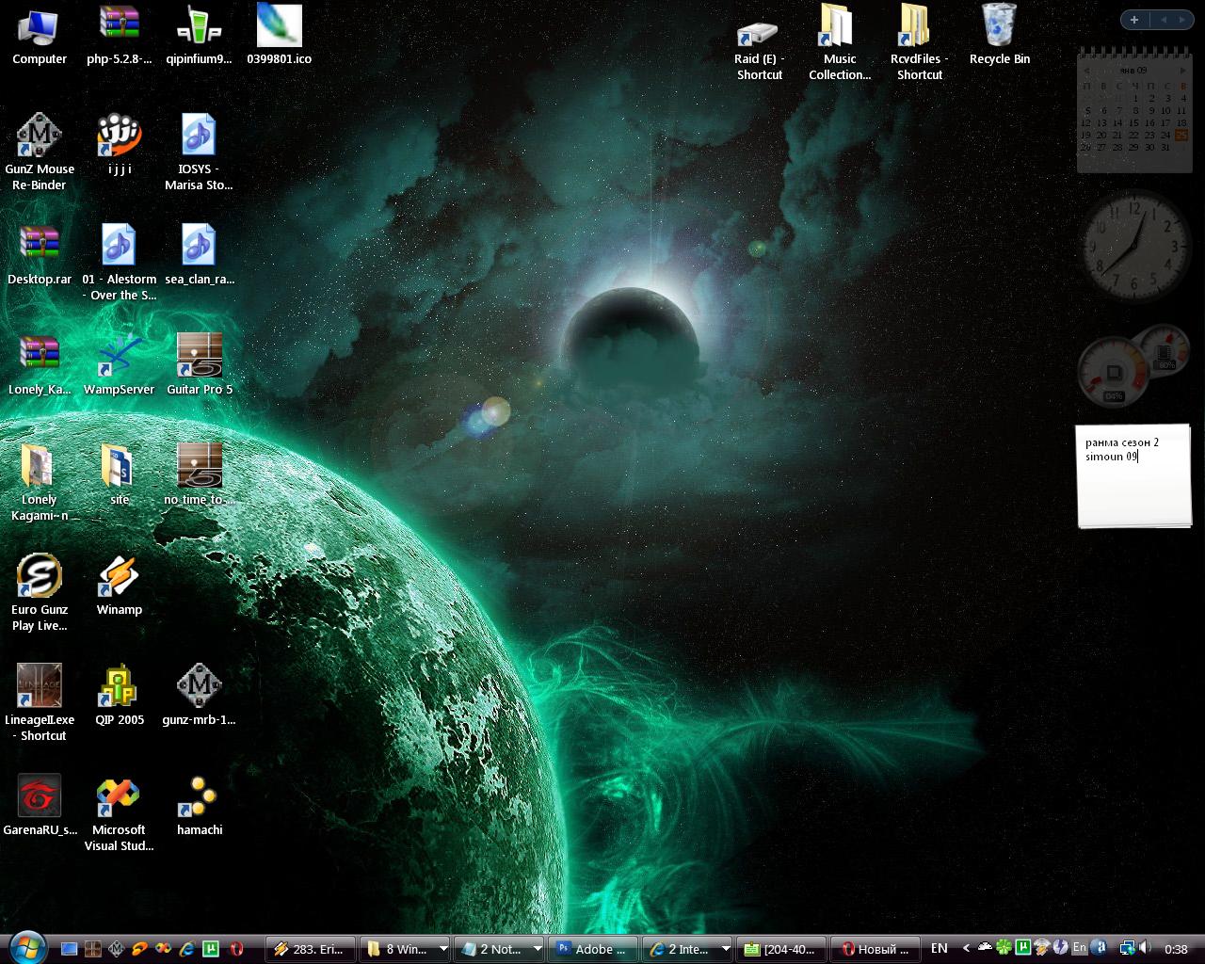
Task: Select the sea_clan_ra audio file
Action: tap(199, 255)
